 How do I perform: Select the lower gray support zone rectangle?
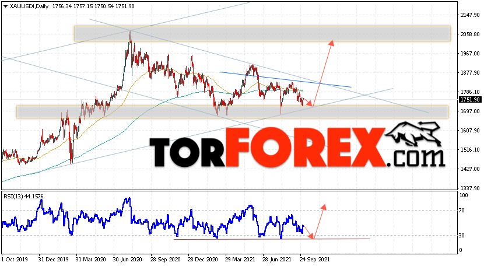click(232, 112)
